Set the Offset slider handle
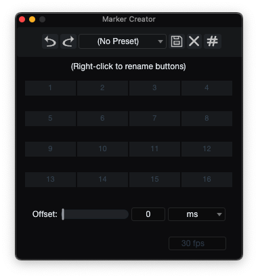The image size is (258, 278). tap(63, 214)
